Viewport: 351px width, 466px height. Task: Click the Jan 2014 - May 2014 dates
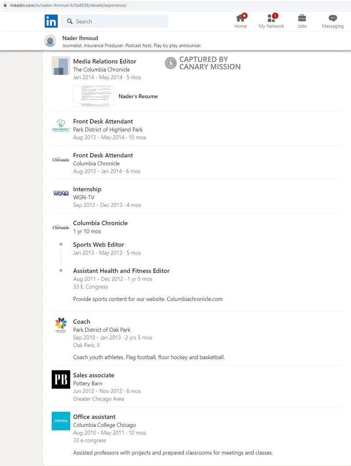point(98,77)
